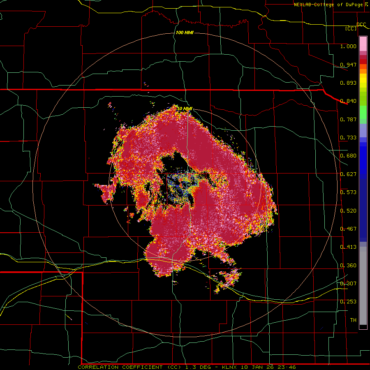370x370 pixels.
Task: Click the 0.733 legend value
Action: [x=348, y=138]
